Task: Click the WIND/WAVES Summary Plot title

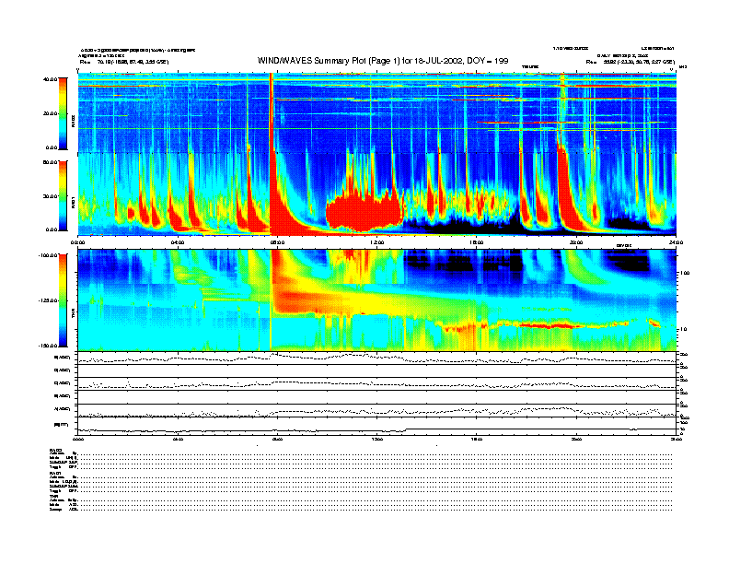Action: [383, 61]
